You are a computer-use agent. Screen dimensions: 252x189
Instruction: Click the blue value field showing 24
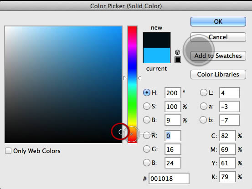click(173, 163)
